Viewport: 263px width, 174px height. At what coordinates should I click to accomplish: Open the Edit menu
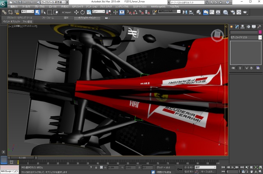pos(14,7)
